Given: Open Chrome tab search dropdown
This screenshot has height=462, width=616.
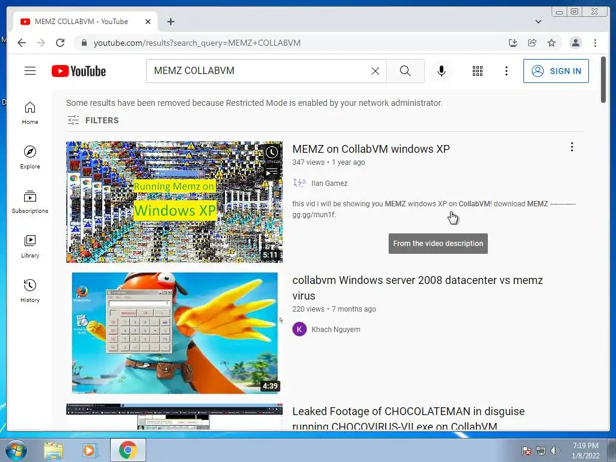Looking at the screenshot, I should tap(538, 22).
